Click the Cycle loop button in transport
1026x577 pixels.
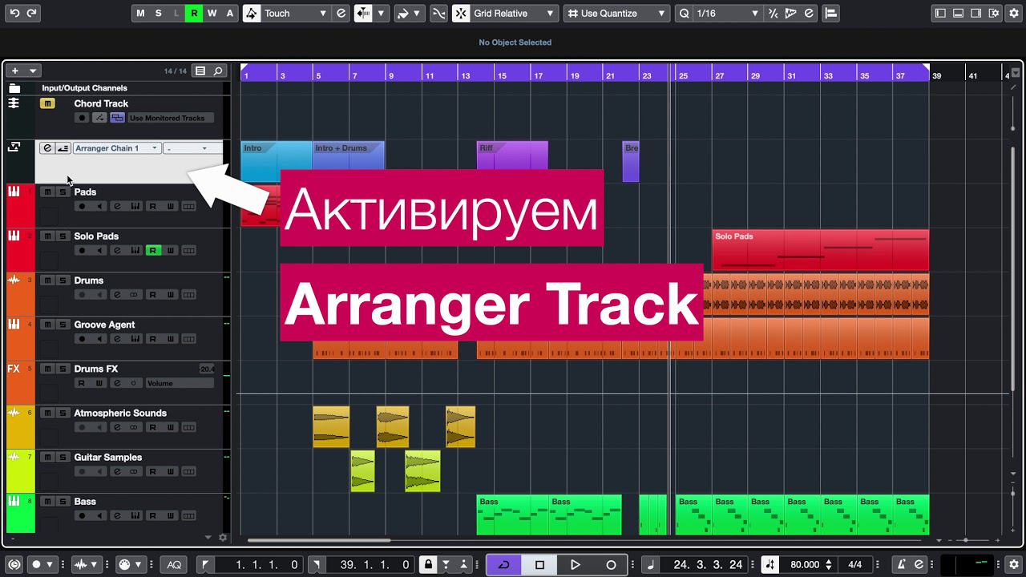pos(503,565)
